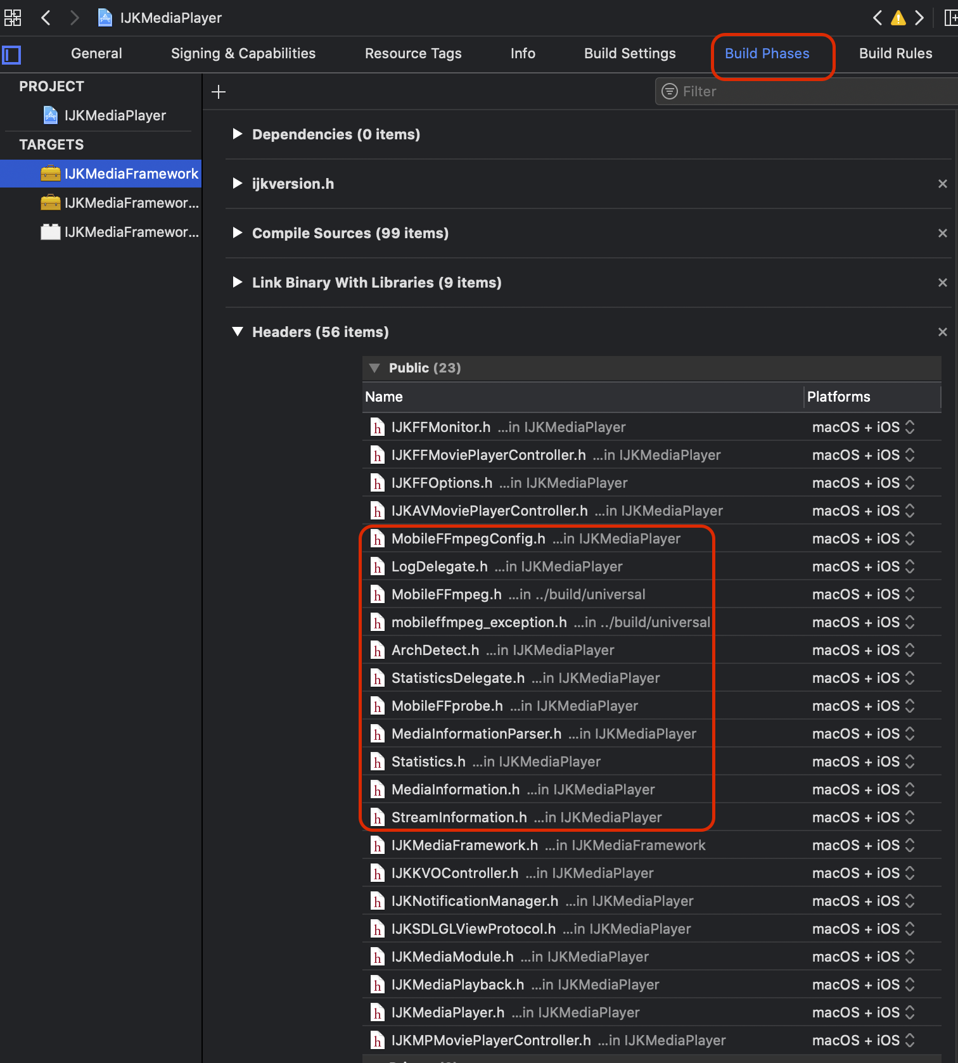
Task: Sort by the Name column header
Action: [582, 397]
